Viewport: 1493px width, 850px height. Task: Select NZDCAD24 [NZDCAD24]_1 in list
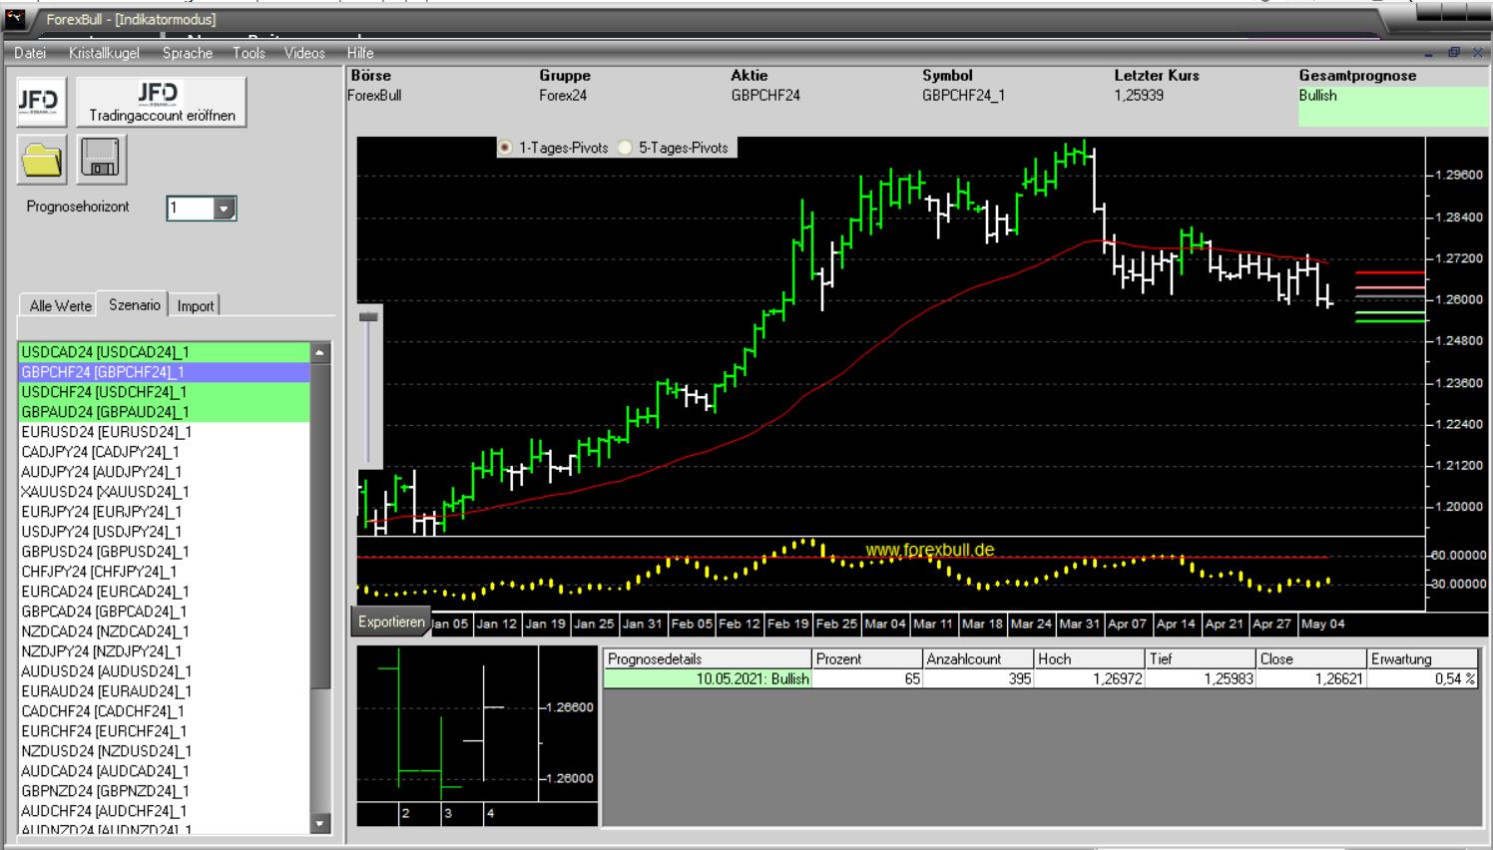pos(165,632)
